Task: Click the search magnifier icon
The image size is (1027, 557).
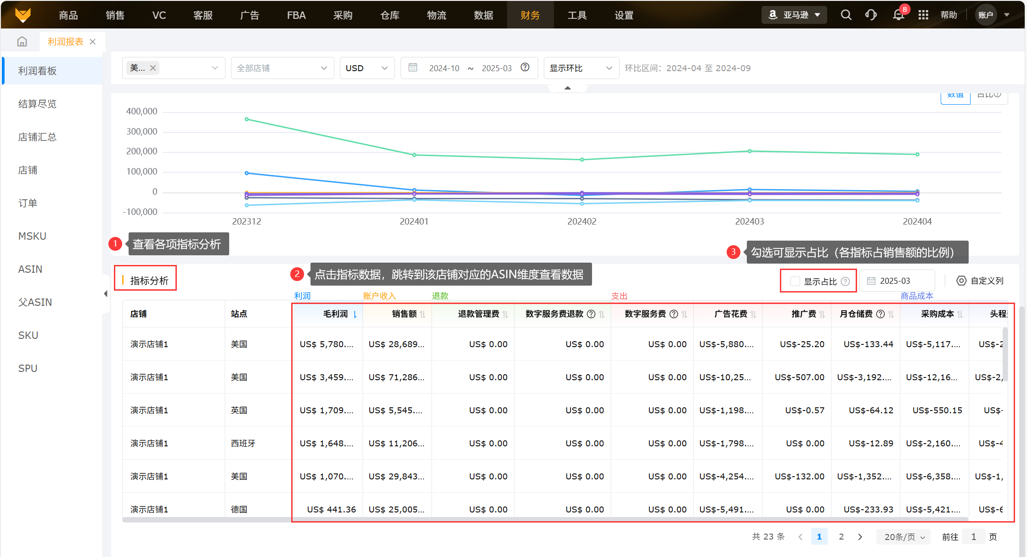Action: (846, 15)
